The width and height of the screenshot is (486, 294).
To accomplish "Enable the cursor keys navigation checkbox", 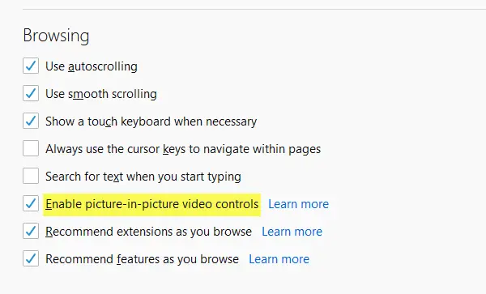I will (31, 148).
